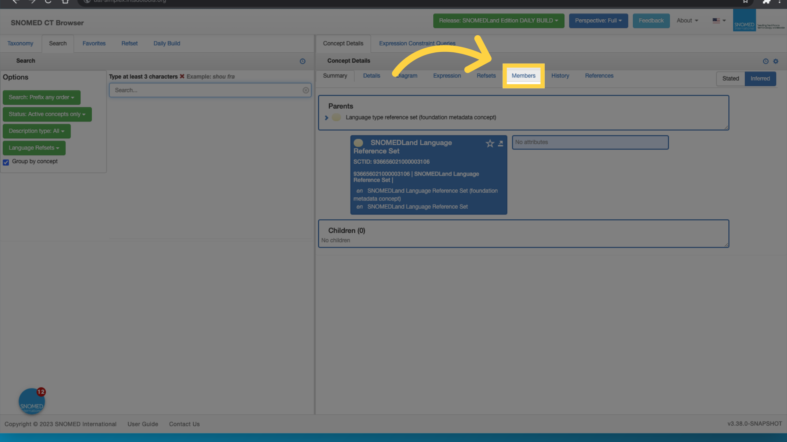Click the Children (0) heading
787x442 pixels.
pos(346,230)
